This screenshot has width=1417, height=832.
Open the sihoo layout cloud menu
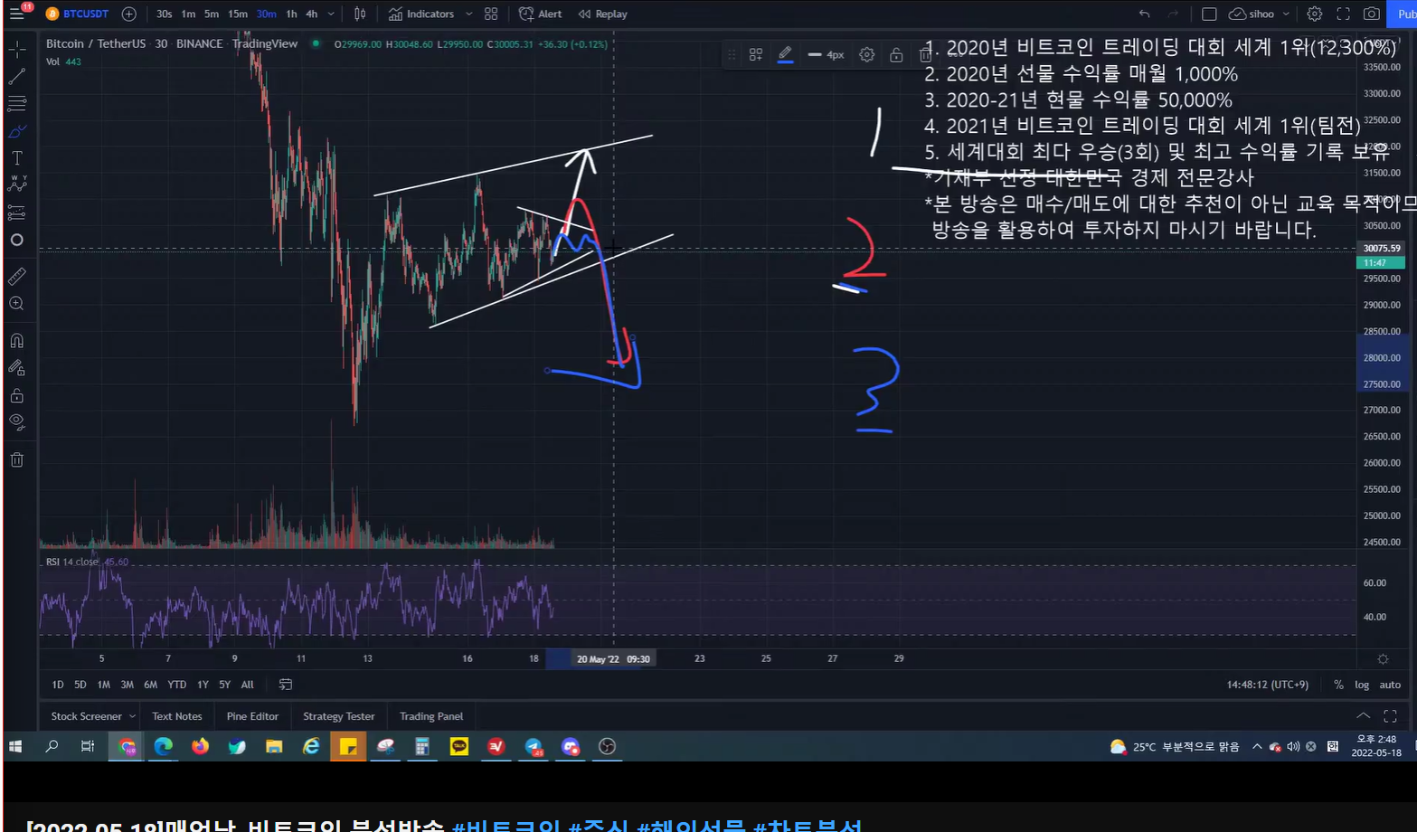coord(1259,14)
